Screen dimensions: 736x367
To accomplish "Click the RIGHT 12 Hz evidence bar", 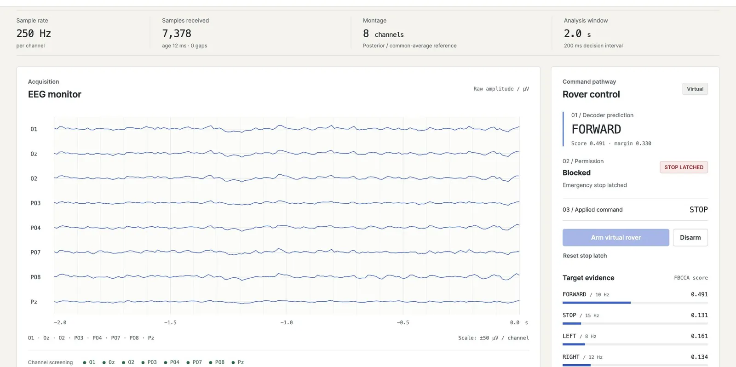I will point(635,365).
